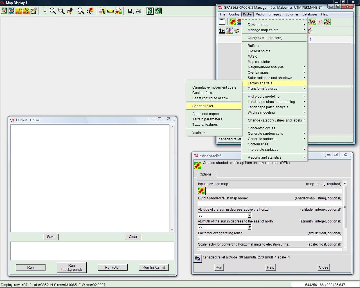Open the sun altitude dropdown arrow
The image size is (360, 288).
click(x=249, y=215)
